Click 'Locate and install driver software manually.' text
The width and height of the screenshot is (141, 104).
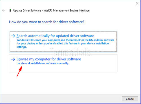[43, 63]
